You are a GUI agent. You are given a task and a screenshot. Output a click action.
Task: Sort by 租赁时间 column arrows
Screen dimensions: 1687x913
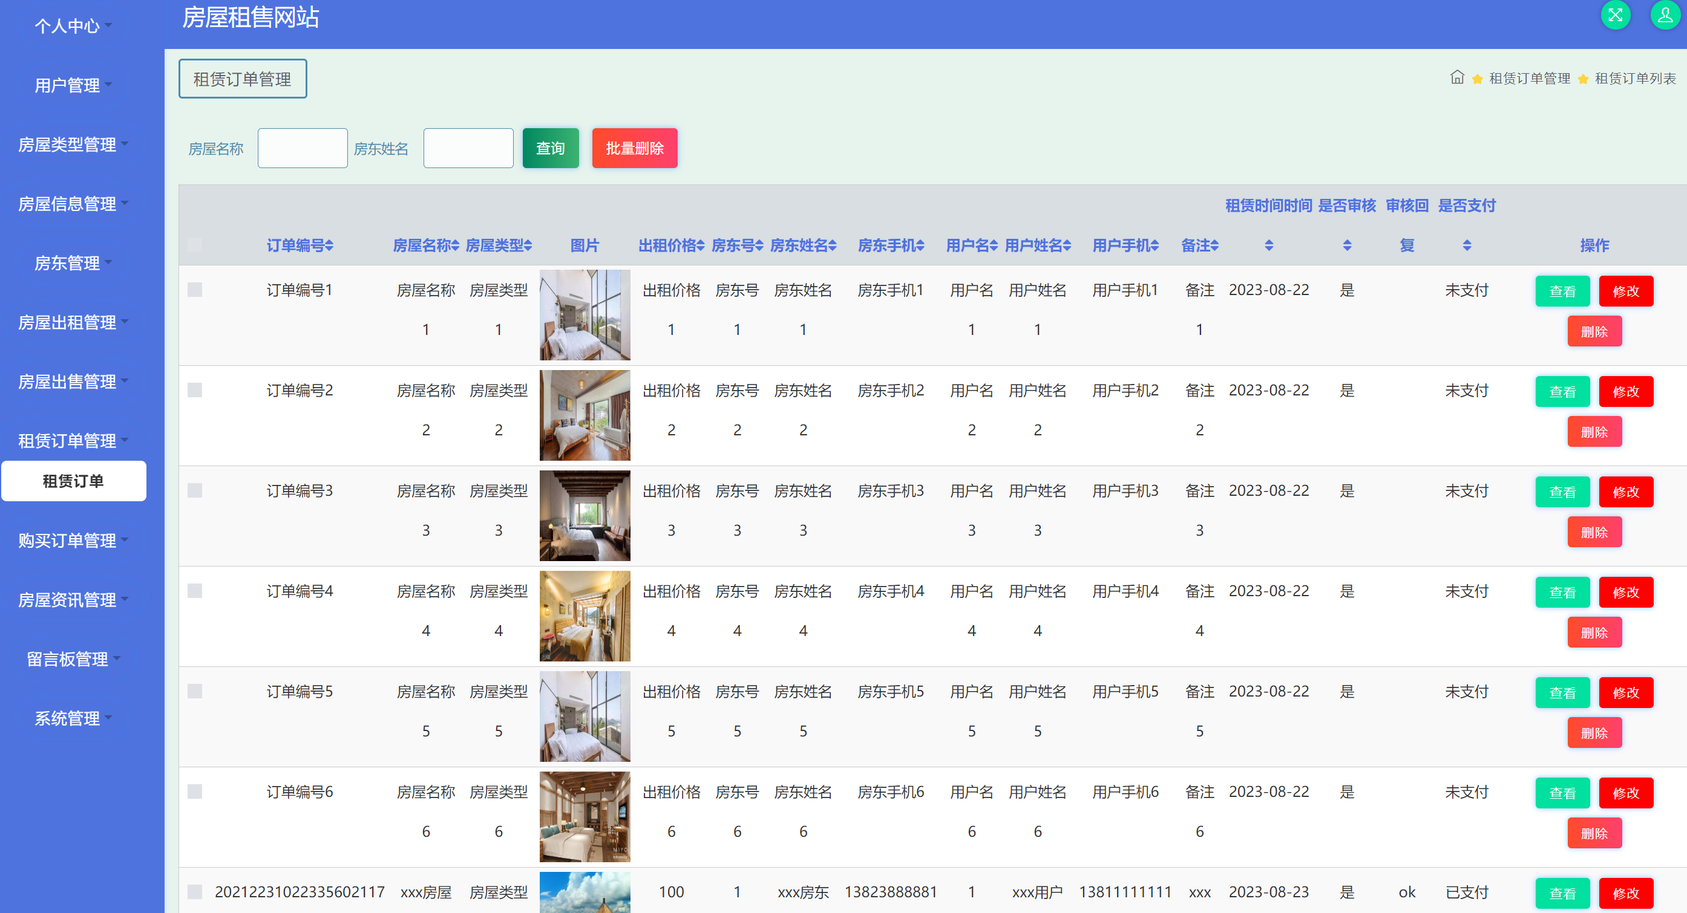pos(1268,245)
